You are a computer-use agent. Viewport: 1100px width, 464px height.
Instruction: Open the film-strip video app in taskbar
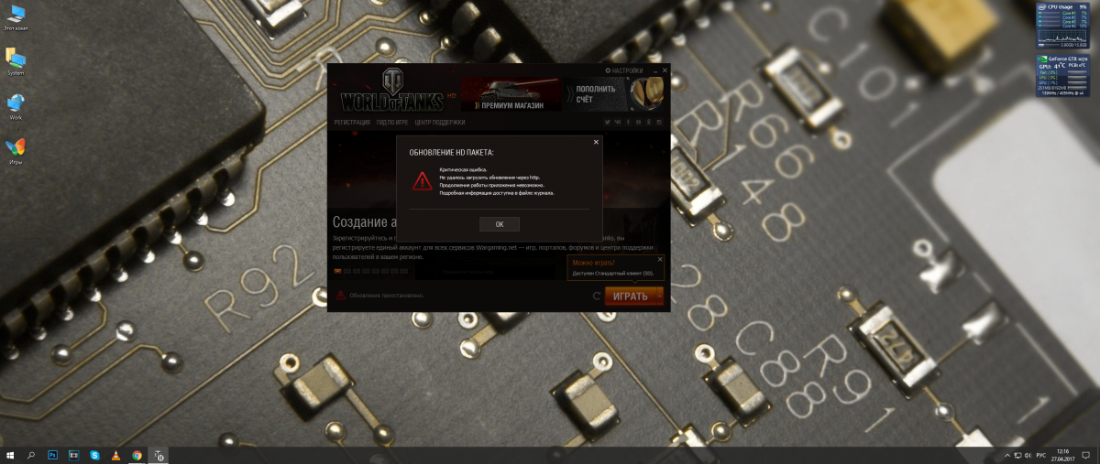click(x=74, y=454)
